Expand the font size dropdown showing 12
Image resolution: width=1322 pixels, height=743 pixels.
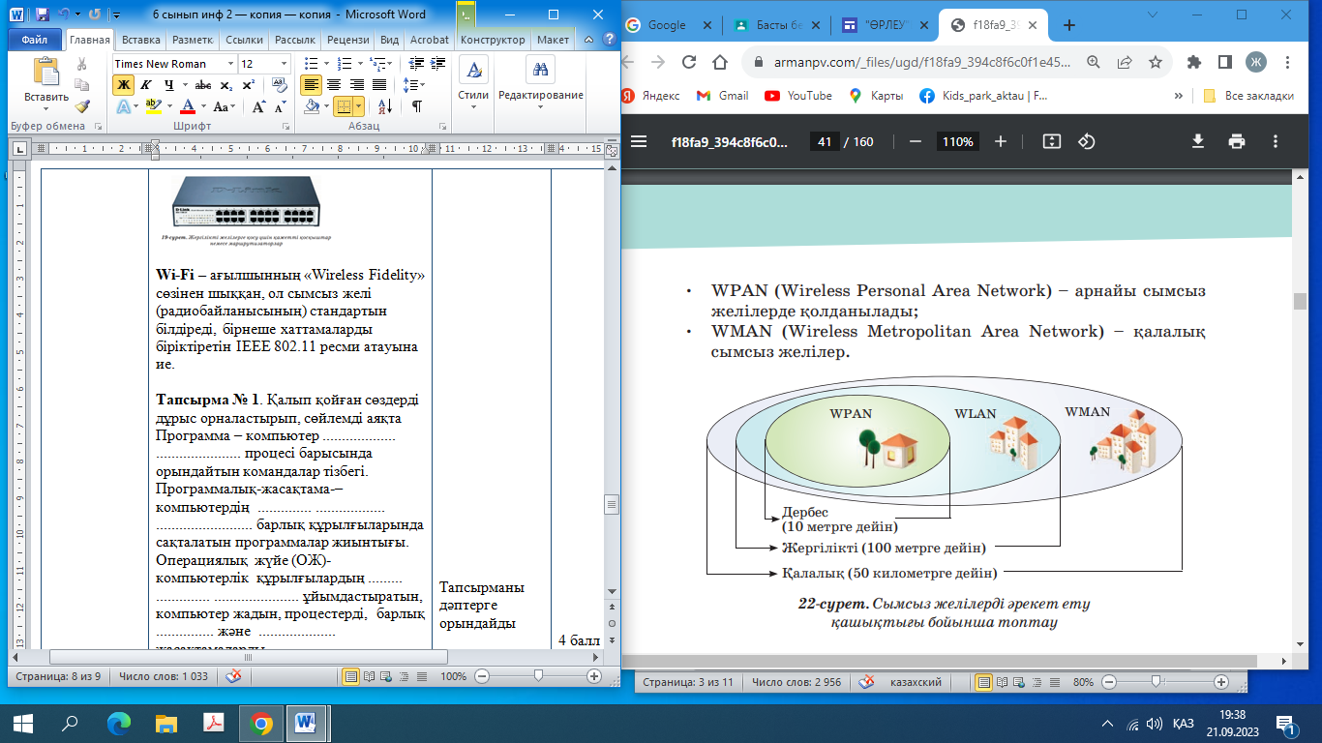coord(284,64)
